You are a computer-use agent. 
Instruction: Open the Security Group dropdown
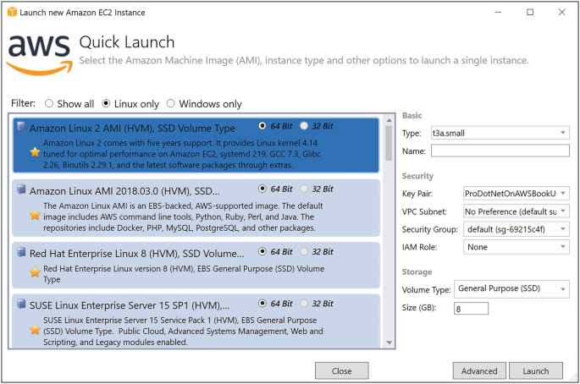click(516, 229)
